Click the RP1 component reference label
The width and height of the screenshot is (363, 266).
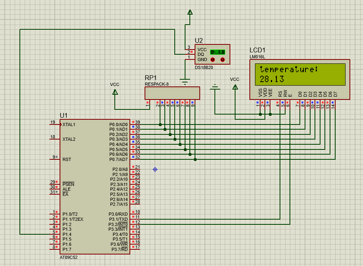tap(151, 78)
